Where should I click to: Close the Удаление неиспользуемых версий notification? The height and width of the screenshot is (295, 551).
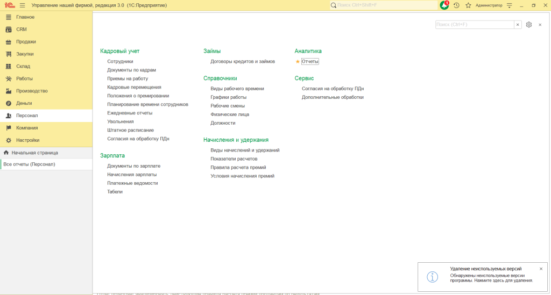point(541,269)
